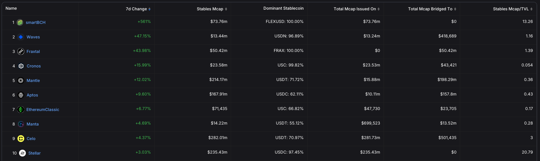Viewport: 540px width, 161px height.
Task: Sort by Stables Mcap/TVL column
Action: click(x=513, y=9)
